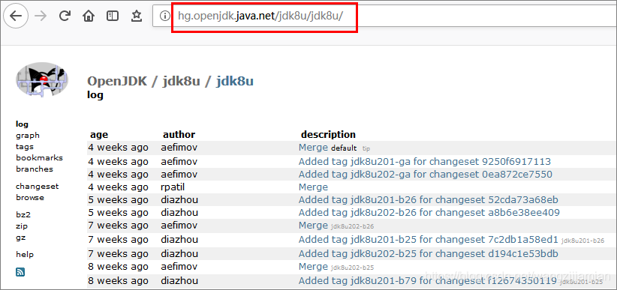
Task: Open 'Added tag jdk8u202-ga' changeset link
Action: pos(426,174)
